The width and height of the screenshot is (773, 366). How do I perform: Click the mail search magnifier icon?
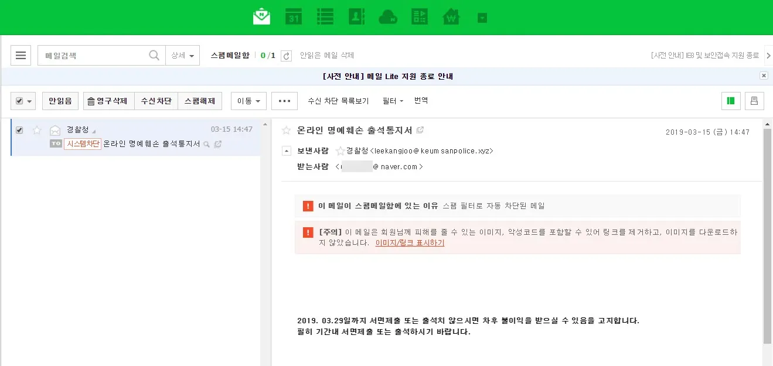[x=154, y=54]
